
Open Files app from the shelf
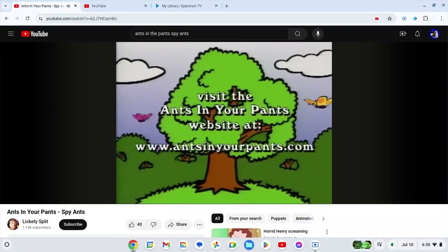tap(249, 245)
